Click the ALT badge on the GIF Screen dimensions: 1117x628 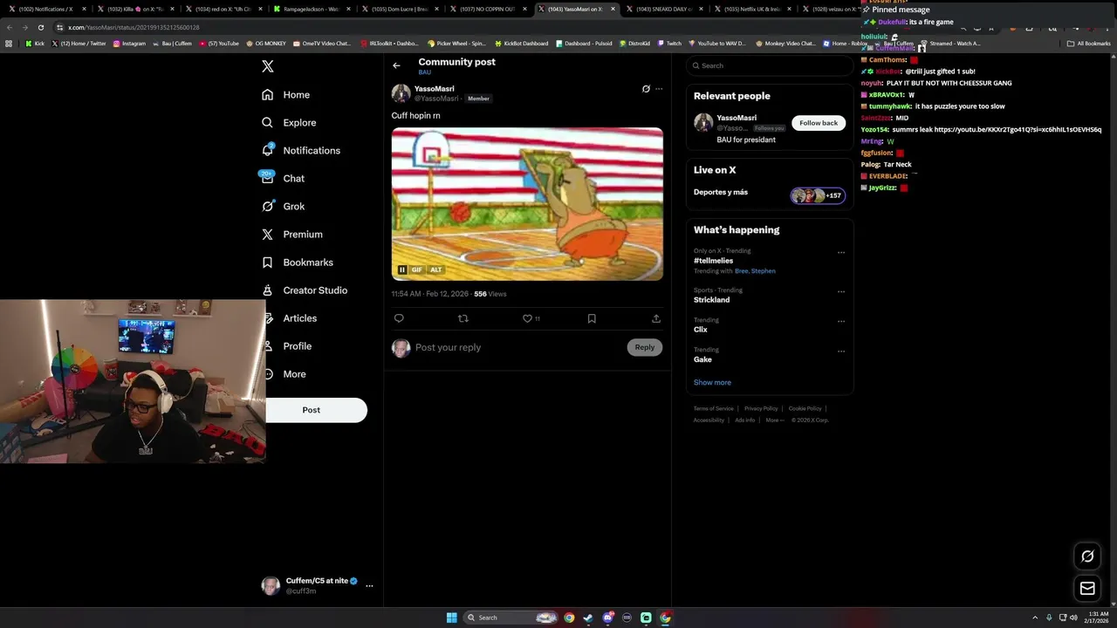coord(435,270)
